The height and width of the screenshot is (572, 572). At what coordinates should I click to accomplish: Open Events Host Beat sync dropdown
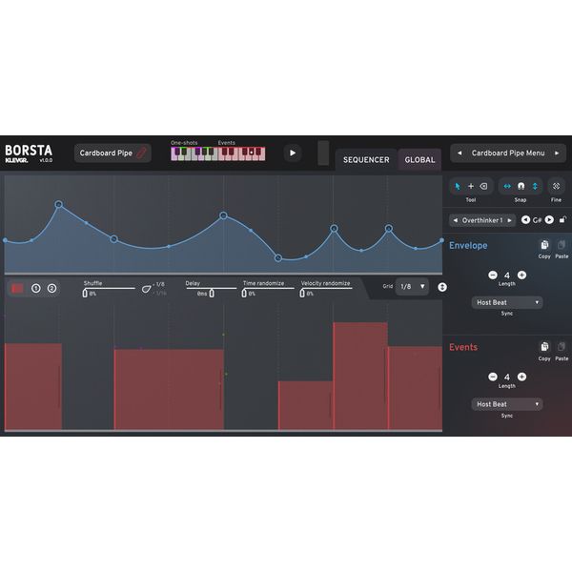(507, 404)
